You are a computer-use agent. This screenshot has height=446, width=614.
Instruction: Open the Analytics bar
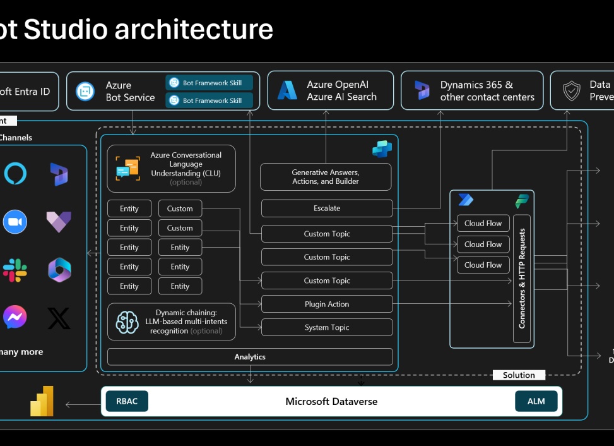[x=250, y=357]
